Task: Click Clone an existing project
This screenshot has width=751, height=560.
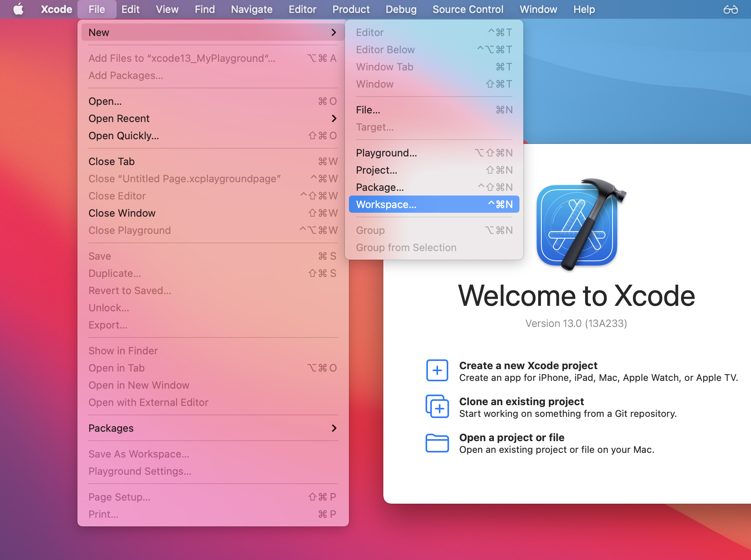Action: (x=521, y=402)
